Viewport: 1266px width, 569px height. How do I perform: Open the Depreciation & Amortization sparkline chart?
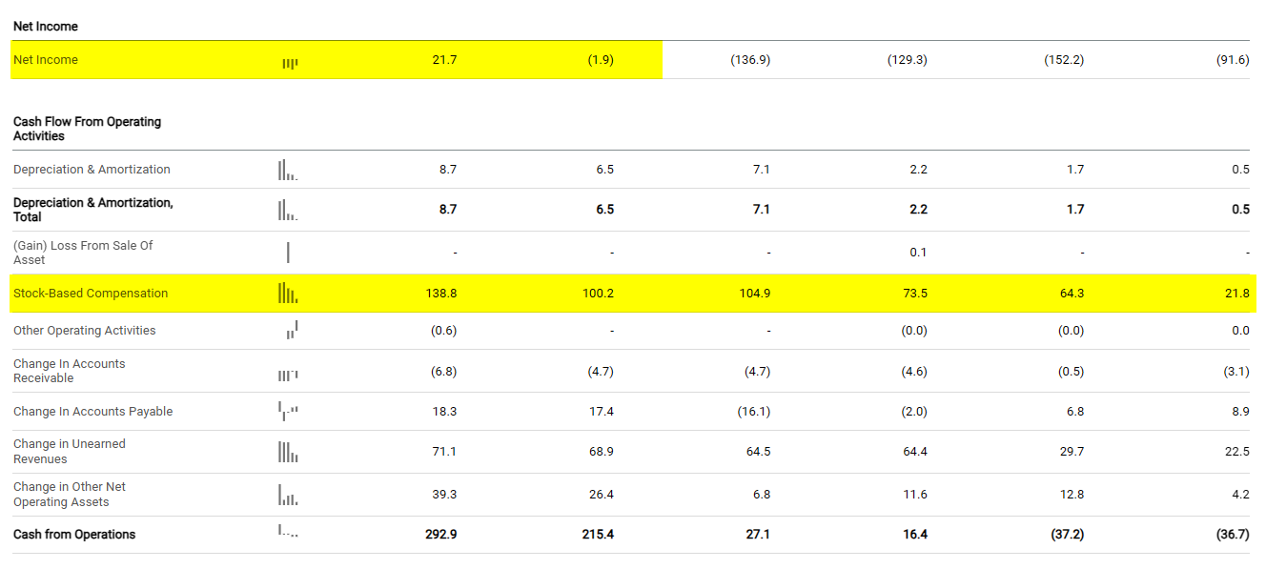coord(288,171)
